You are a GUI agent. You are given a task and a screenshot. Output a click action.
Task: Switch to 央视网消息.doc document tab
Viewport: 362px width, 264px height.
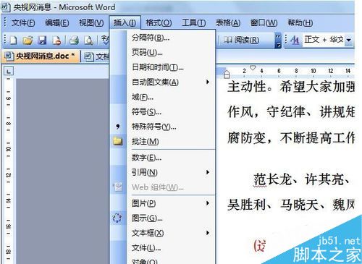[x=41, y=56]
